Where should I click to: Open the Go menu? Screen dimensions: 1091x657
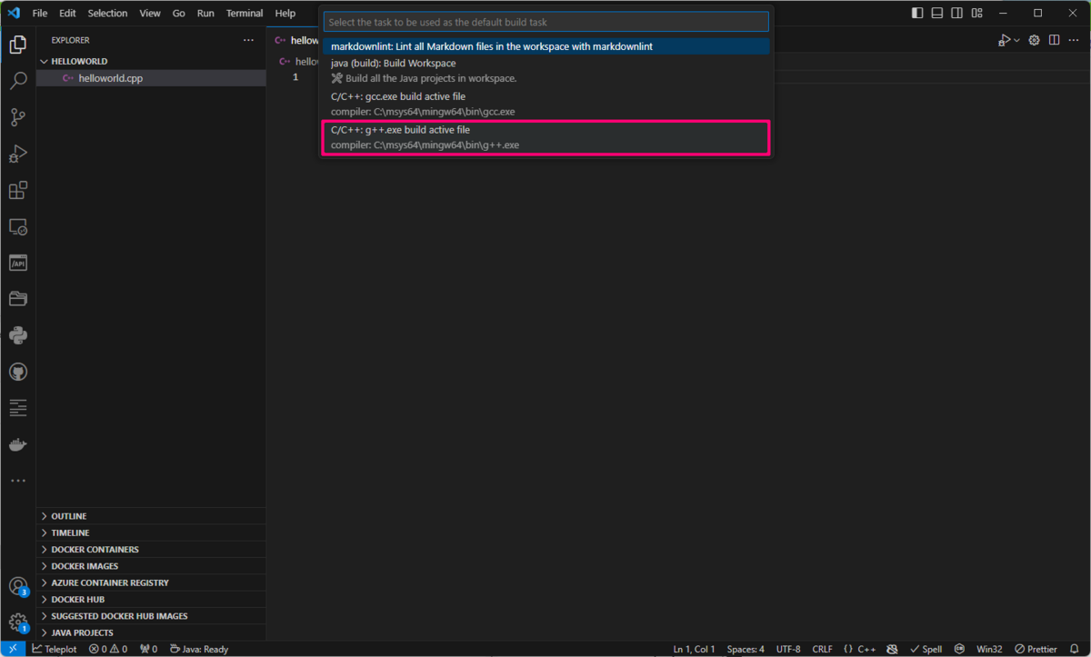coord(179,14)
